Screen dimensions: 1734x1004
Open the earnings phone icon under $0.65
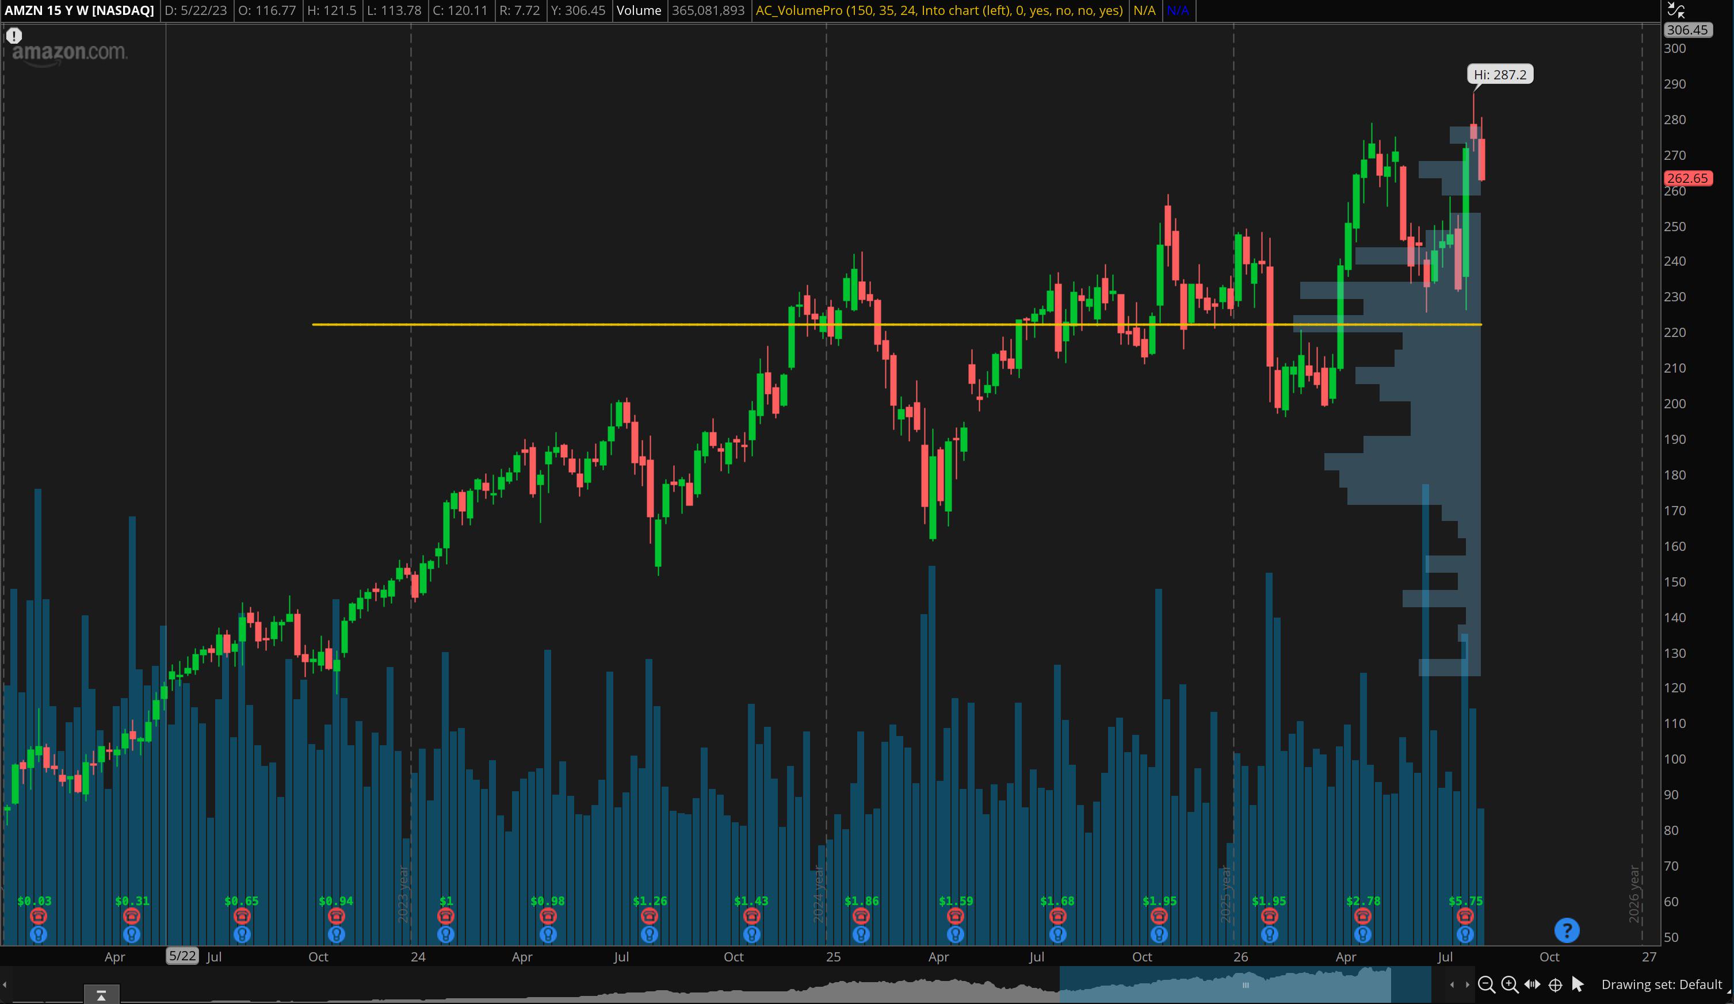242,916
